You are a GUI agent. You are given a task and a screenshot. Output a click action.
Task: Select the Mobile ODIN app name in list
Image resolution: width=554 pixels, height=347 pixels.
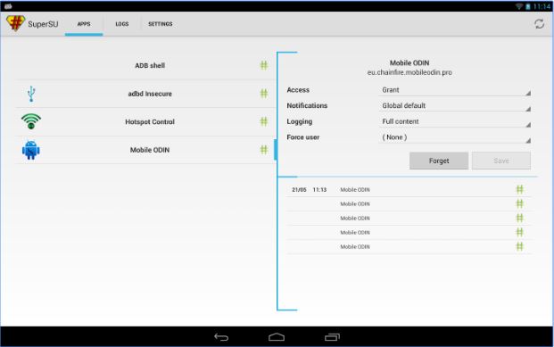[150, 150]
